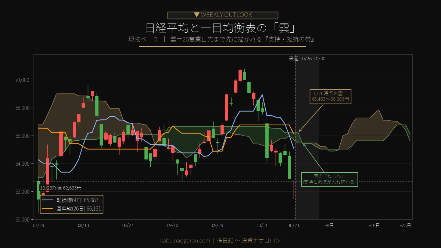Image resolution: width=441 pixels, height=248 pixels.
Task: Click the 09/10 date label
Action: click(173, 226)
